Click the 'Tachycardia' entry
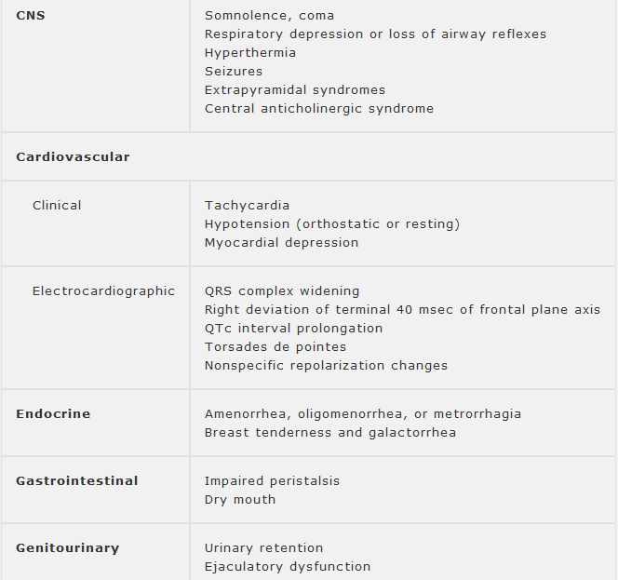This screenshot has width=618, height=580. (247, 205)
